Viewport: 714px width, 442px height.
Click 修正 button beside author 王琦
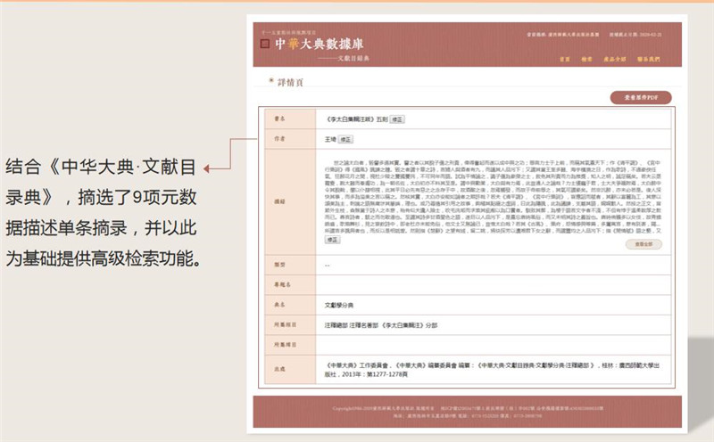click(345, 140)
